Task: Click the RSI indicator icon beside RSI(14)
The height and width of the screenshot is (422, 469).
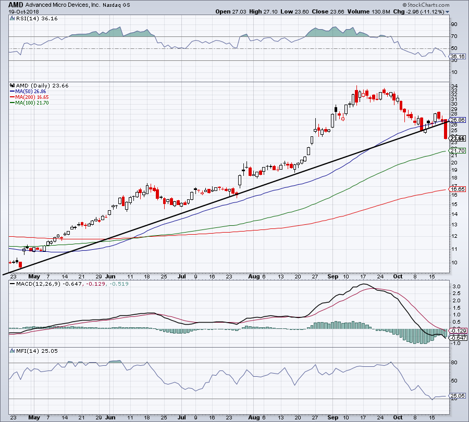Action: pyautogui.click(x=13, y=18)
